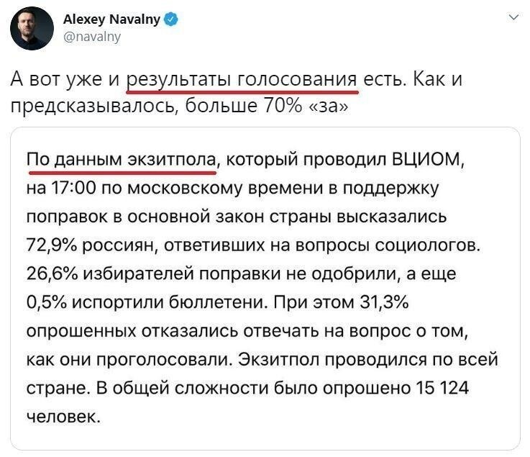Open the Alexey Navalny display name
530x457 pixels.
click(x=111, y=19)
